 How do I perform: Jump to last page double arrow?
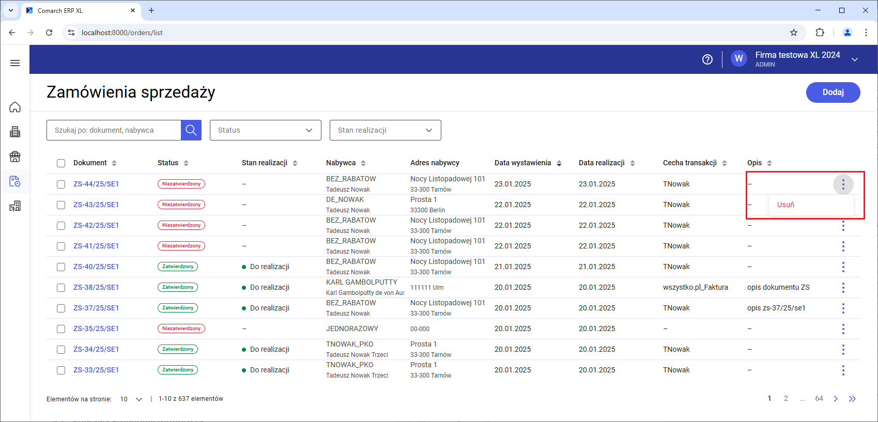click(x=852, y=399)
